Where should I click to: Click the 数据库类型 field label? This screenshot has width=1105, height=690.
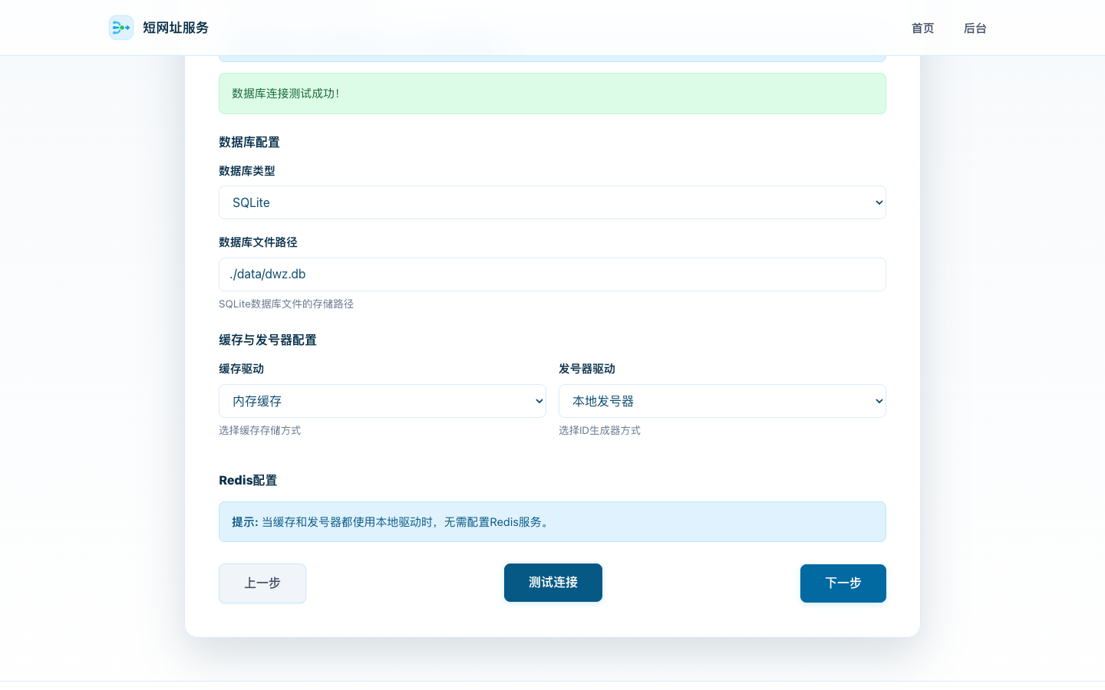(247, 171)
